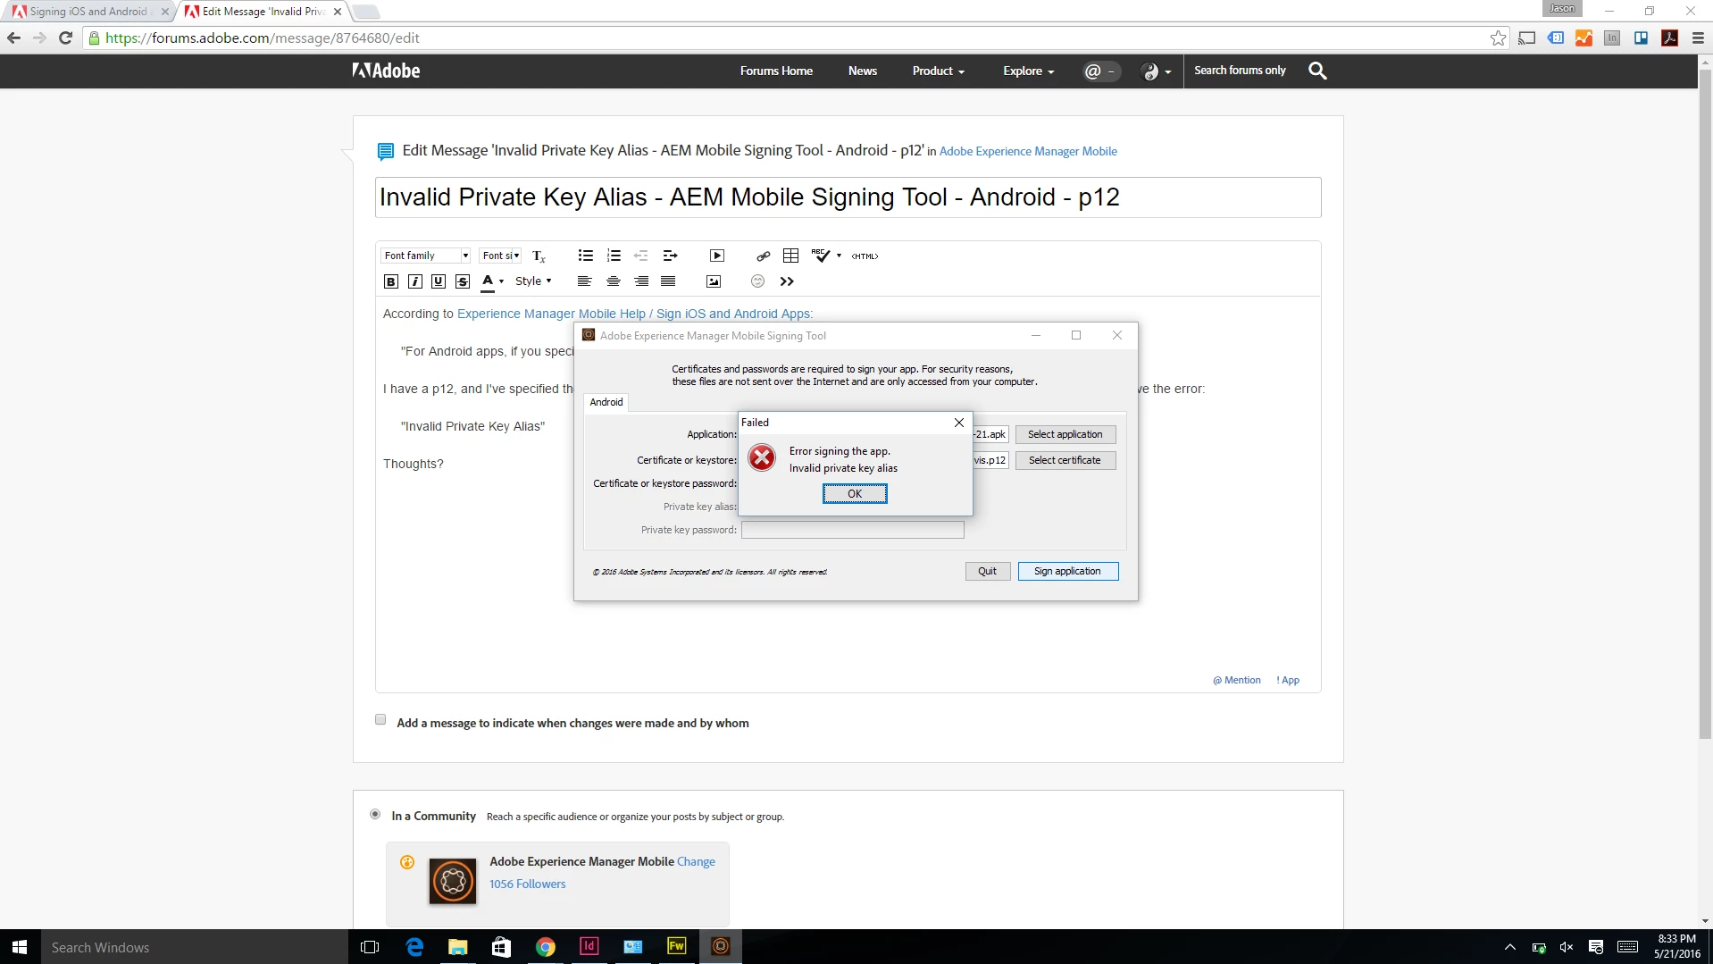Click the outdent icon

tap(641, 256)
